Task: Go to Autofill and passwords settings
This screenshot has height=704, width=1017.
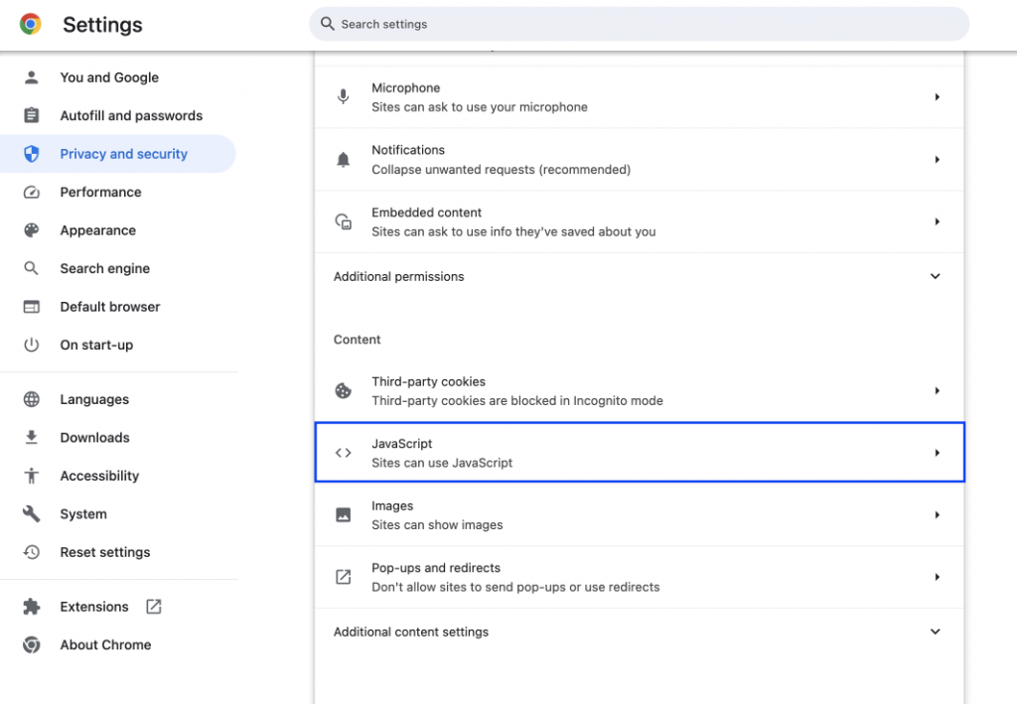Action: pos(132,115)
